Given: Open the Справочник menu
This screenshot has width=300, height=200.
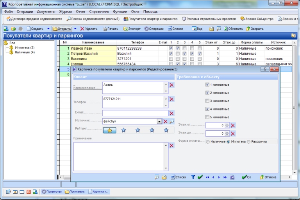Looking at the screenshot, I should click(x=99, y=11).
